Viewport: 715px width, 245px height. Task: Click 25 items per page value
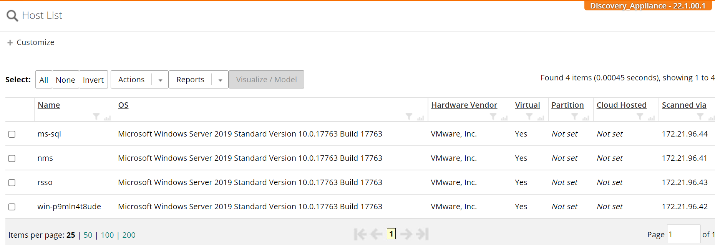pyautogui.click(x=71, y=235)
